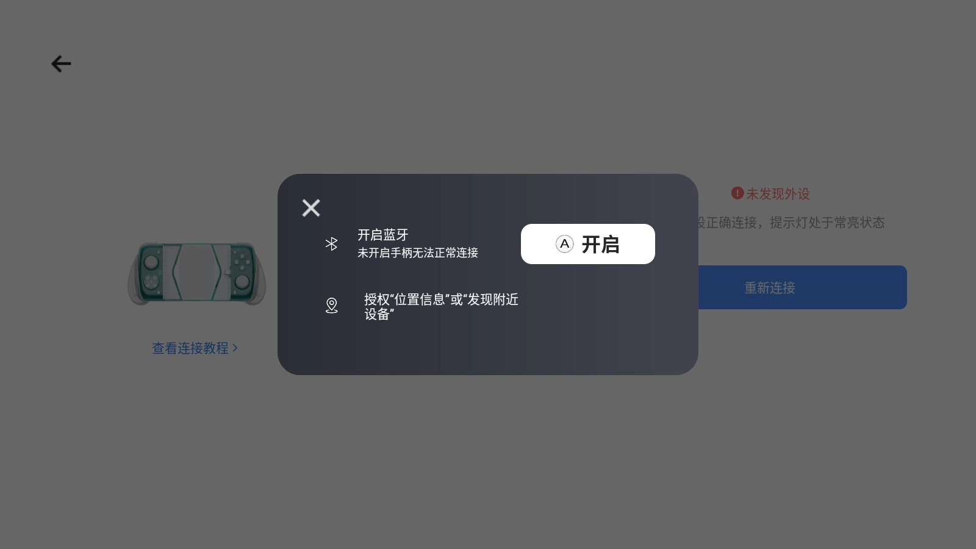Click the 位置信息 words in permission row
This screenshot has height=549, width=976.
coord(420,300)
